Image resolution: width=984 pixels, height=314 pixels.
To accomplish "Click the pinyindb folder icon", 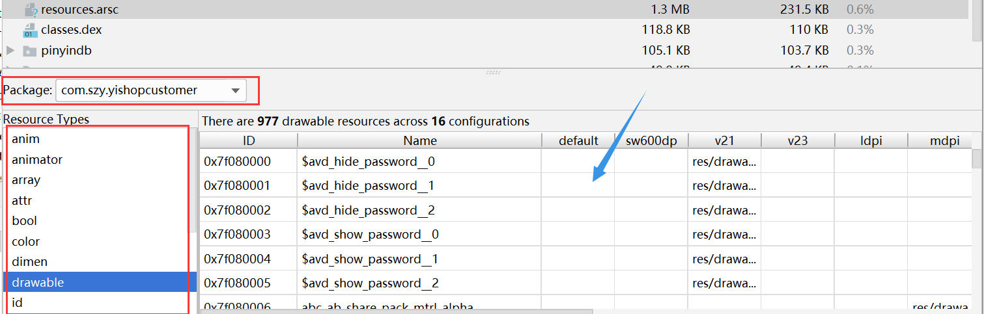I will (x=29, y=50).
